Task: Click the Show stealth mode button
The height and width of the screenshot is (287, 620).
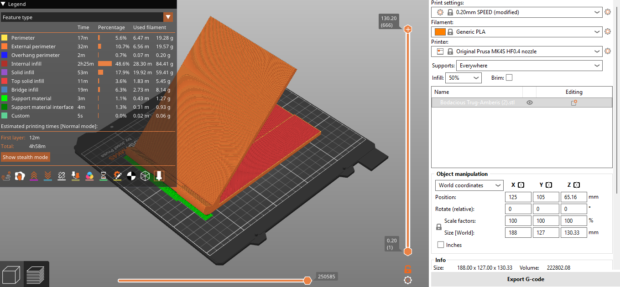Action: pos(26,157)
